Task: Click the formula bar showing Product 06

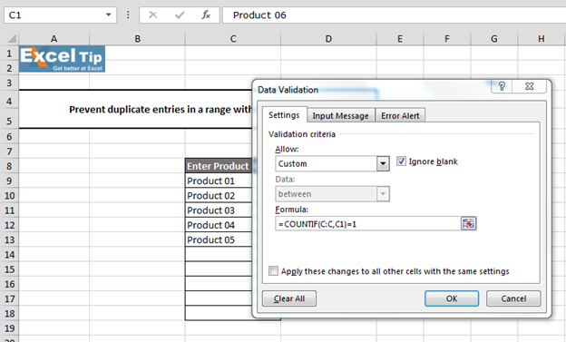Action: [394, 15]
